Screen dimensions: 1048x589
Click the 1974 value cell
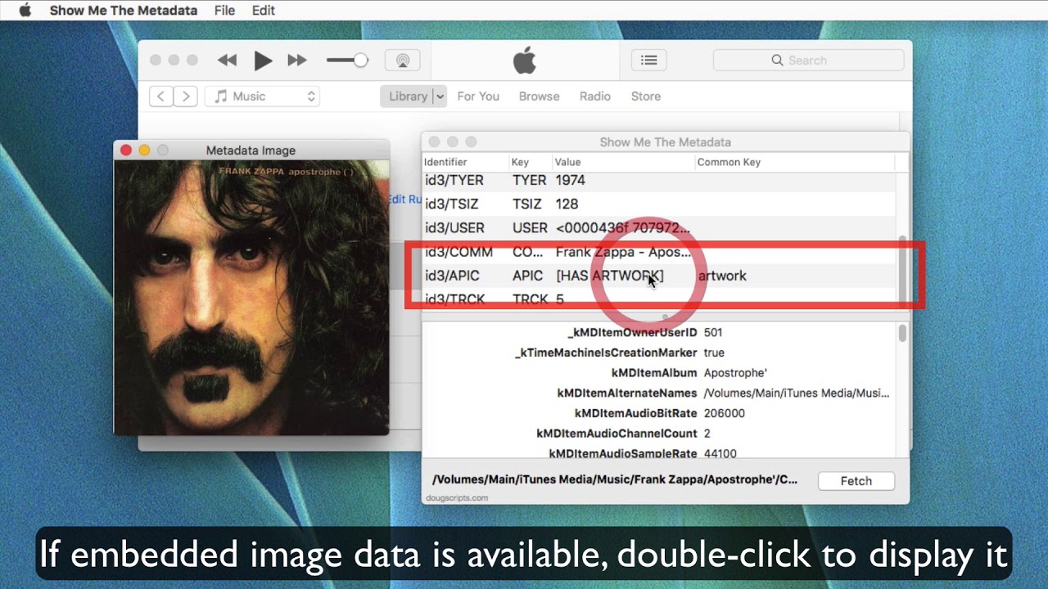pos(570,180)
